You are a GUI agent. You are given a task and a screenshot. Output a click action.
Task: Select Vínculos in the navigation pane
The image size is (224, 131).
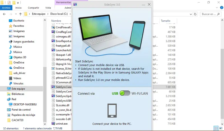point(18,84)
